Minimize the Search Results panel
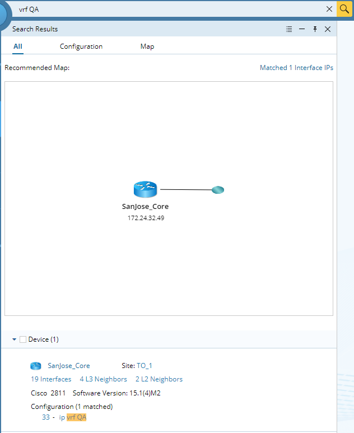Screen dimensions: 354x433 point(302,29)
